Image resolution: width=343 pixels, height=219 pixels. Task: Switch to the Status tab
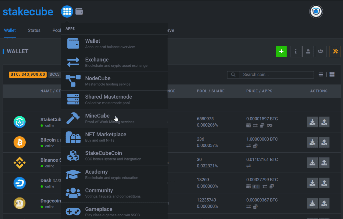(x=34, y=30)
